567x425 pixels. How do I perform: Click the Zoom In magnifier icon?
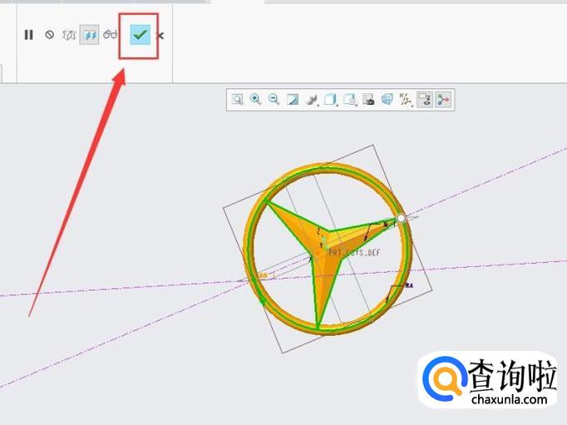255,100
